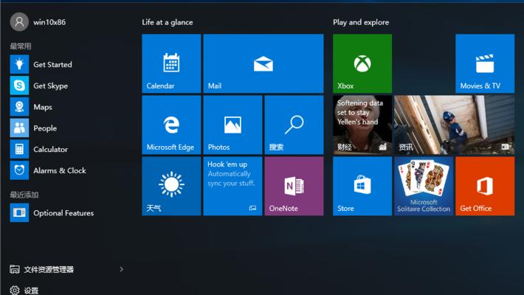This screenshot has width=524, height=295.
Task: Click the win10x86 account name
Action: click(x=49, y=22)
